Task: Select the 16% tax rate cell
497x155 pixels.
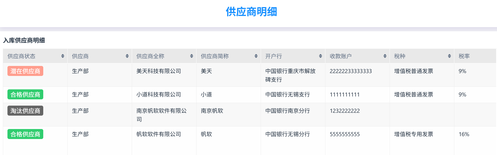Action: coord(464,134)
